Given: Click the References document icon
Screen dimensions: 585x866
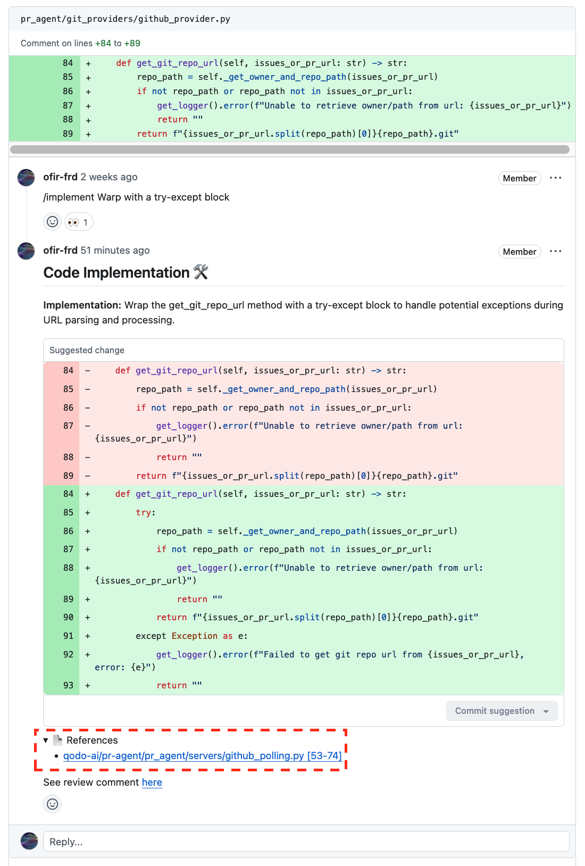Looking at the screenshot, I should (58, 740).
